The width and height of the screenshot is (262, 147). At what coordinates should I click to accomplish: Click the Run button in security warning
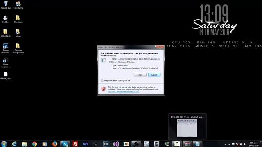coord(140,75)
